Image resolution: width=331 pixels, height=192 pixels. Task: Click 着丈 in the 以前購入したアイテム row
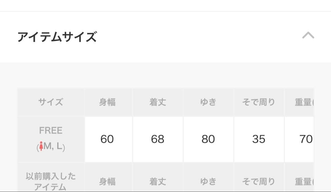pyautogui.click(x=158, y=182)
